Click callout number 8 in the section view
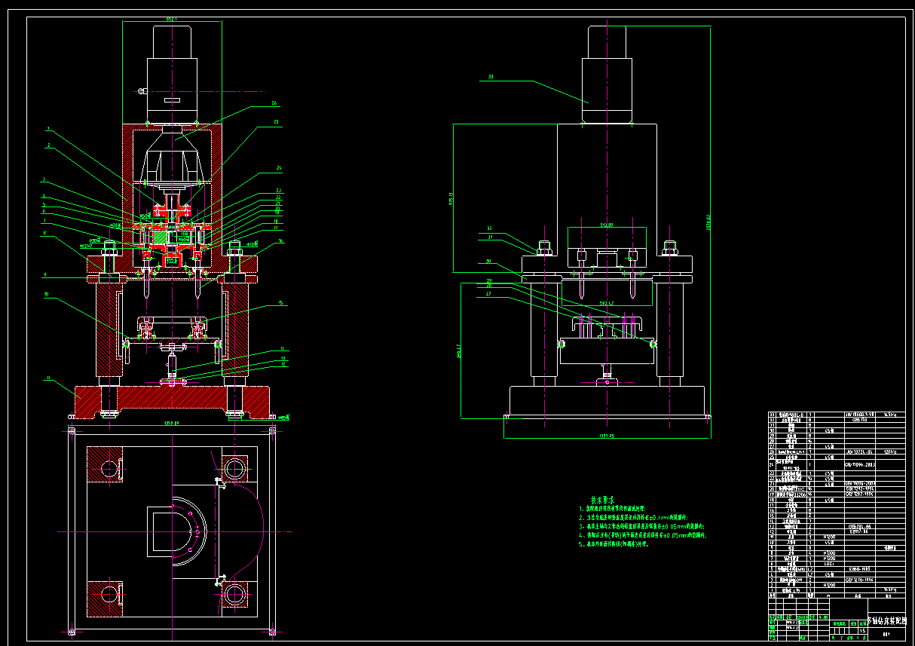The height and width of the screenshot is (646, 915). (x=44, y=233)
